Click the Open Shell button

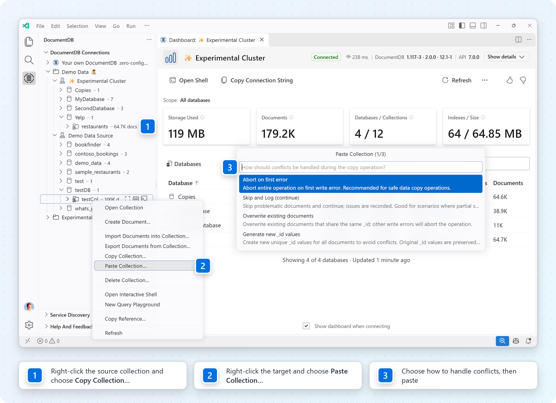click(x=189, y=80)
